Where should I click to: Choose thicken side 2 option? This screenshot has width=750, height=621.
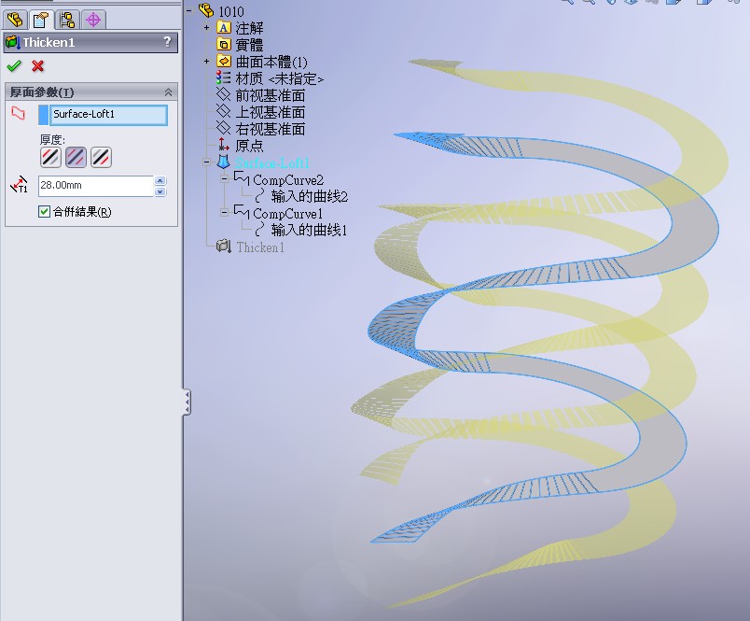(x=101, y=157)
